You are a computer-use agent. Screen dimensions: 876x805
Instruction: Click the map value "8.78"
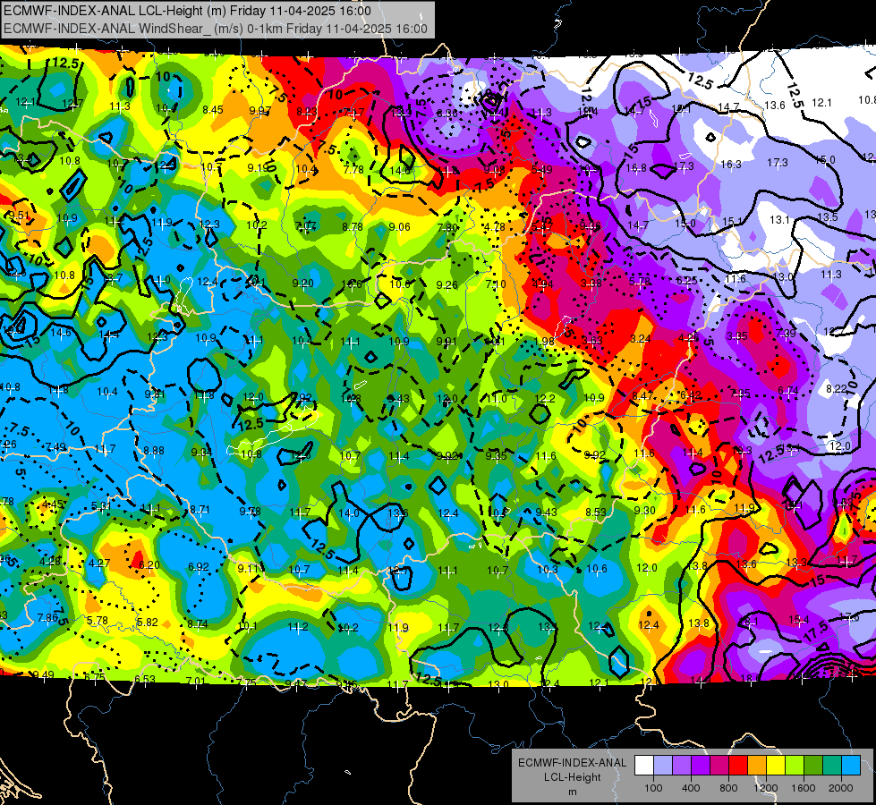click(353, 227)
